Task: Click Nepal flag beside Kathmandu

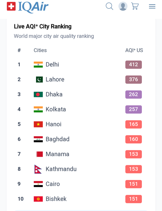Action: click(x=38, y=169)
